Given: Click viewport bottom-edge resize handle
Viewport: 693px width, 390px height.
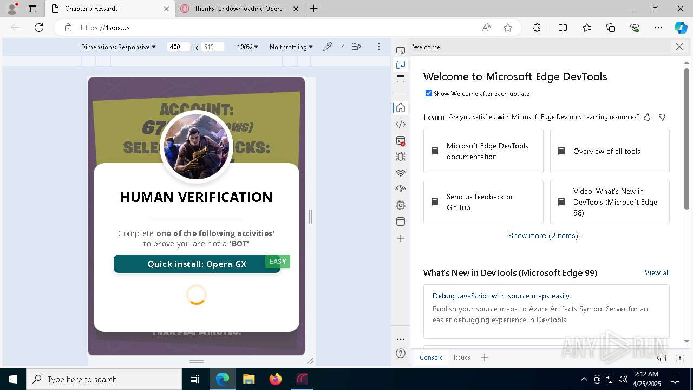Looking at the screenshot, I should 197,361.
